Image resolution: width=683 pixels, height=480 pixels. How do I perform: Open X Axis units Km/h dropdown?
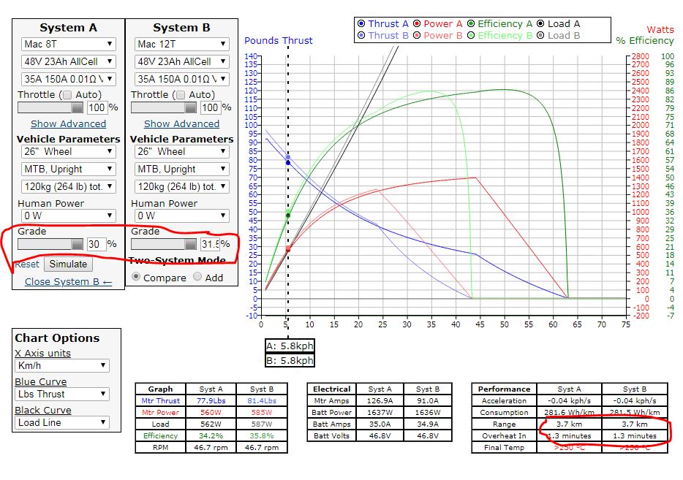pyautogui.click(x=62, y=365)
